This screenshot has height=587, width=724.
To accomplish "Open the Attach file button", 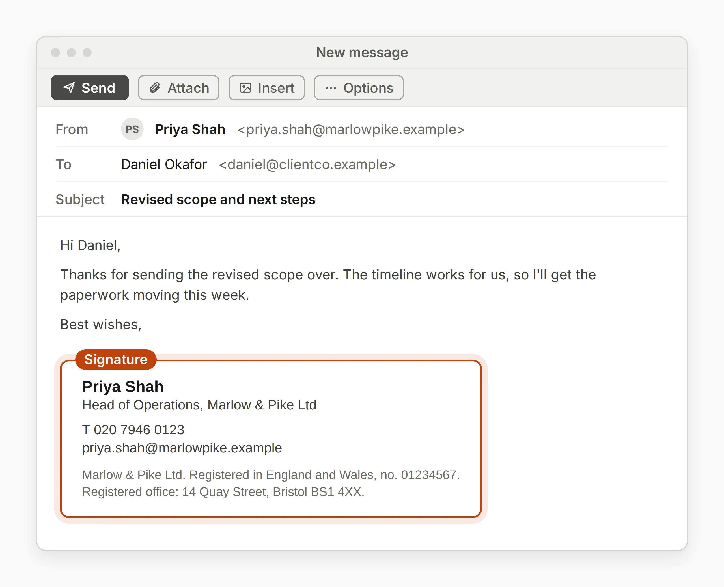I will pos(178,88).
